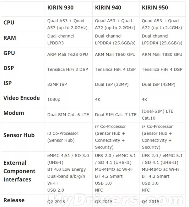Select the KIRIN 940 column header
The width and height of the screenshot is (189, 207).
tap(108, 8)
